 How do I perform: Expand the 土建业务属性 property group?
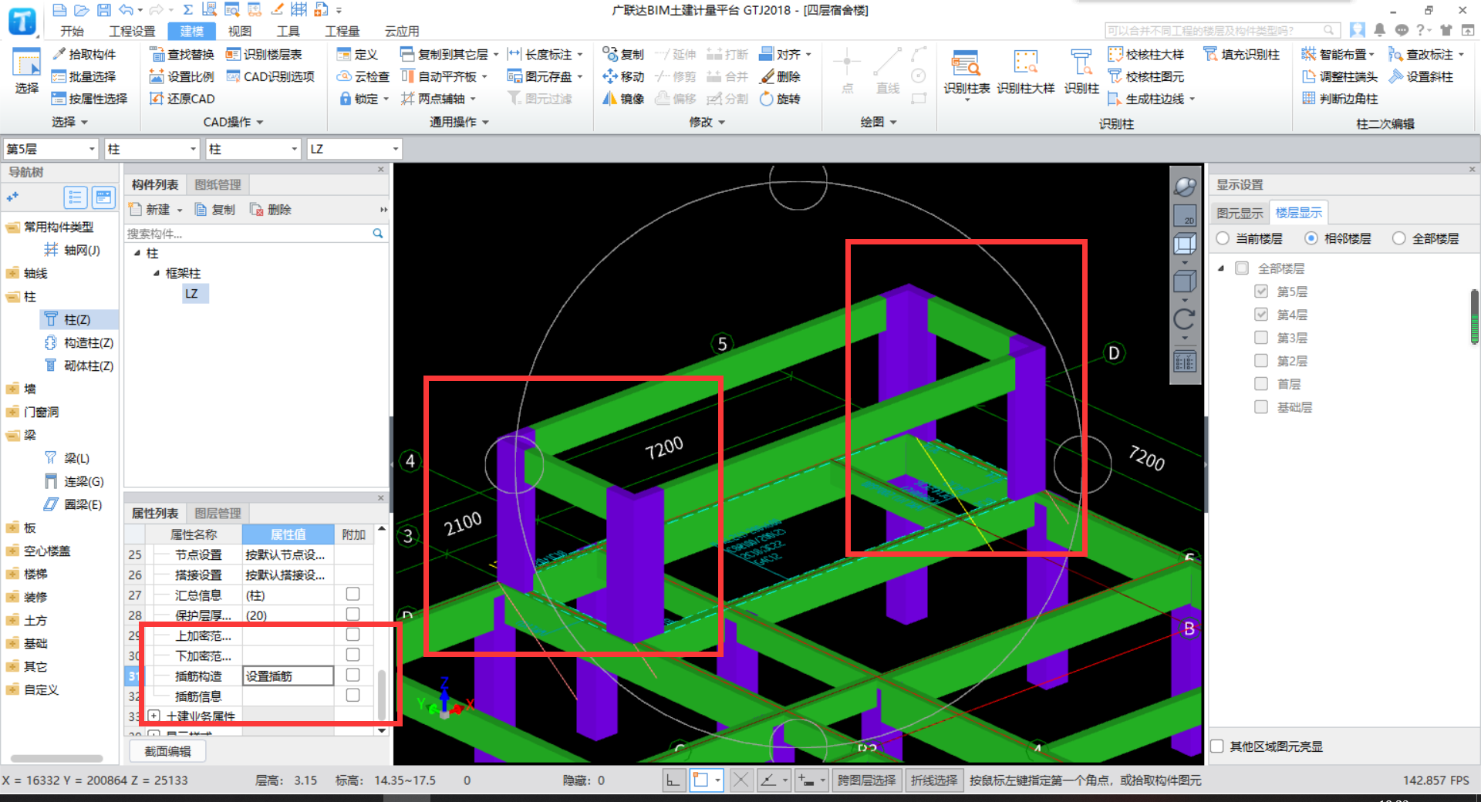[153, 716]
